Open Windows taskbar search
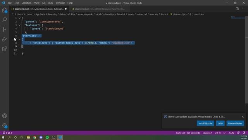Screen dimensions: 248x140 [9, 137]
